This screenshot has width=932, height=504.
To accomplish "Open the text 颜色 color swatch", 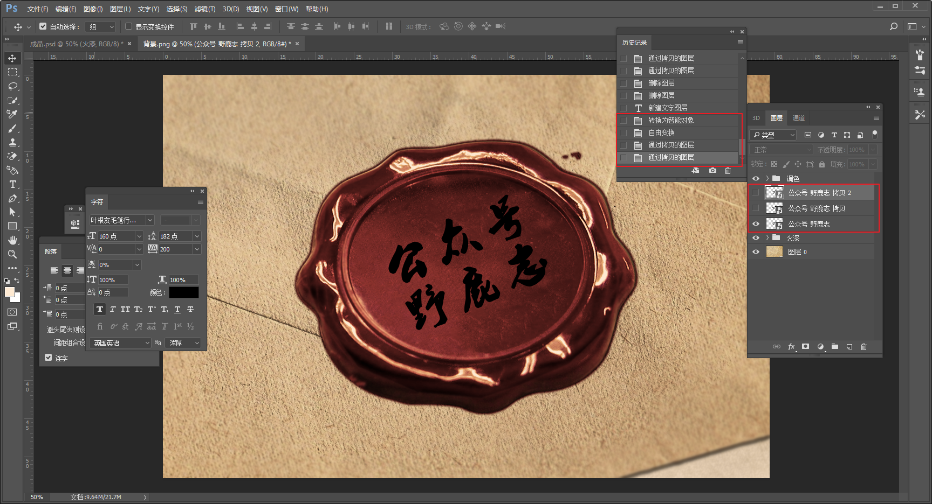I will click(x=184, y=292).
